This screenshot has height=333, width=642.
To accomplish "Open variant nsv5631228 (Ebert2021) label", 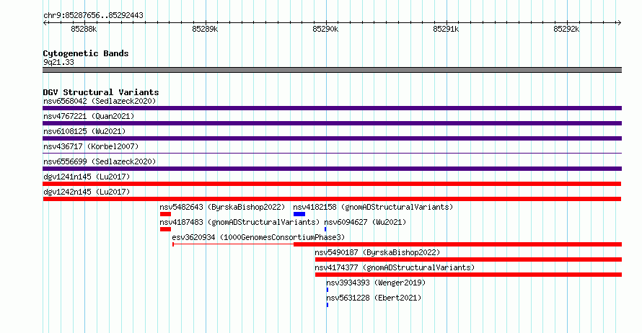I will (374, 298).
